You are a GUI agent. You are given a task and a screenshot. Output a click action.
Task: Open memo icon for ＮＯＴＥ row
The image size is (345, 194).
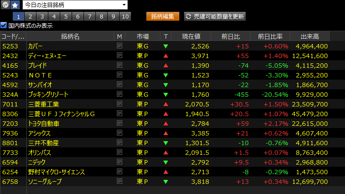coord(120,75)
